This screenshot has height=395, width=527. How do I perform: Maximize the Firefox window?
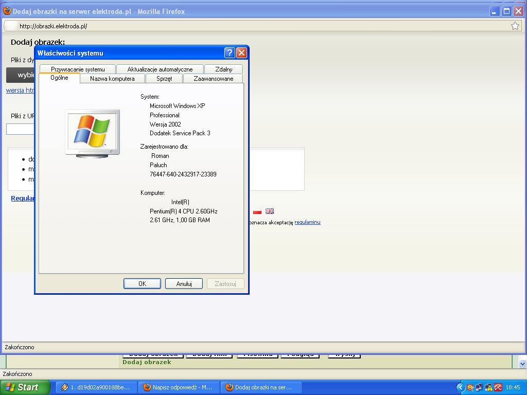point(506,11)
